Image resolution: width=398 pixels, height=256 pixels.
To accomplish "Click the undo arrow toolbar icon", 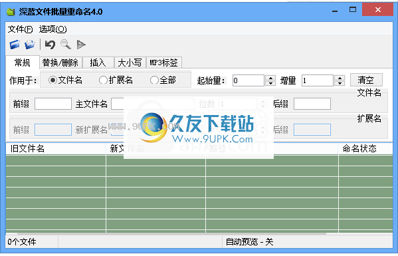I will tap(50, 45).
